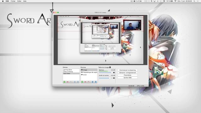Viewport: 201px width, 113px height.
Task: Open Wi-Fi status menu
Action: (175, 1)
